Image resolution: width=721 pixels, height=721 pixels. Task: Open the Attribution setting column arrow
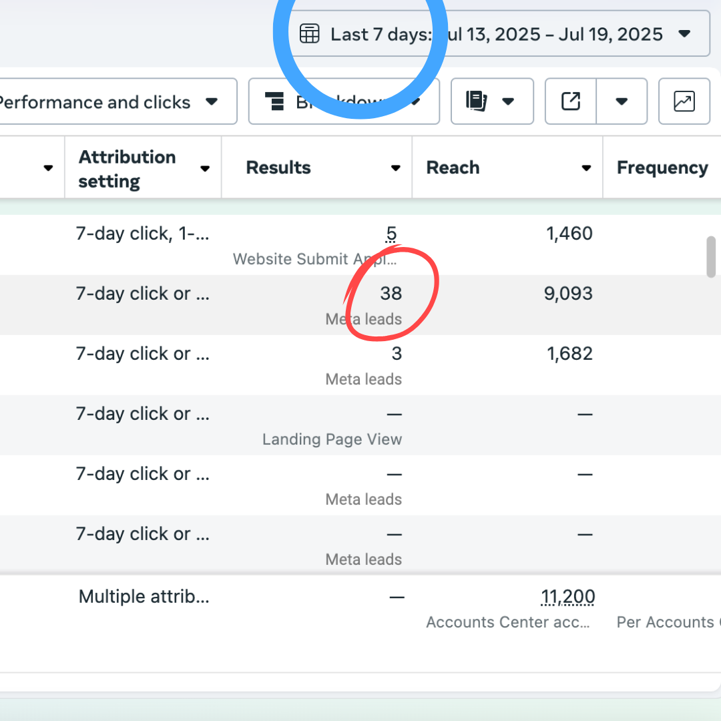point(206,168)
